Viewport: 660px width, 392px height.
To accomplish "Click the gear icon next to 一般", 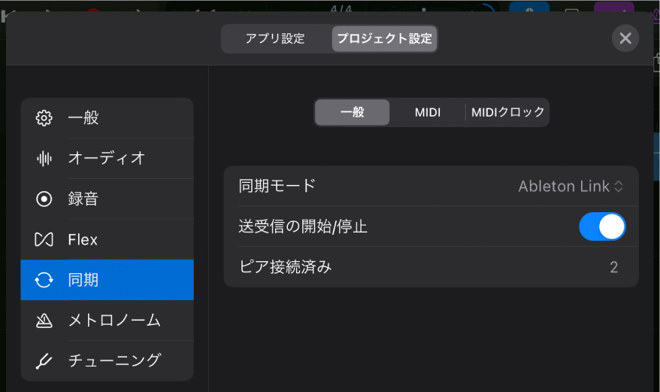I will [44, 118].
